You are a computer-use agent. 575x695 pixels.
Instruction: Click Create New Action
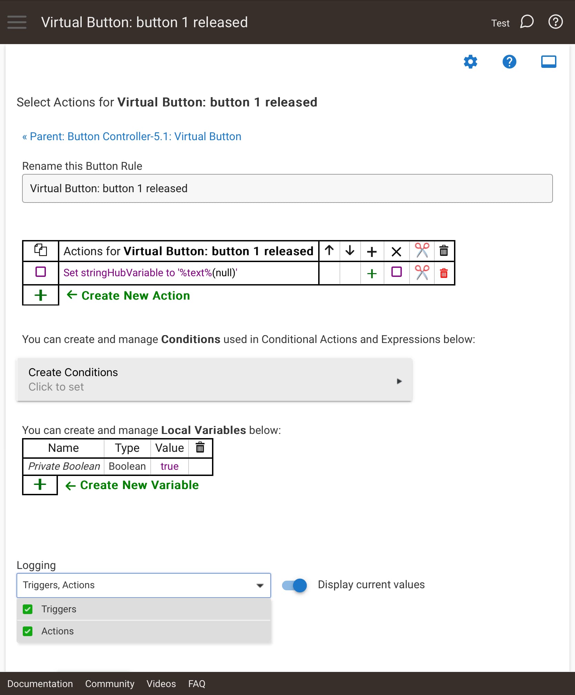point(135,295)
